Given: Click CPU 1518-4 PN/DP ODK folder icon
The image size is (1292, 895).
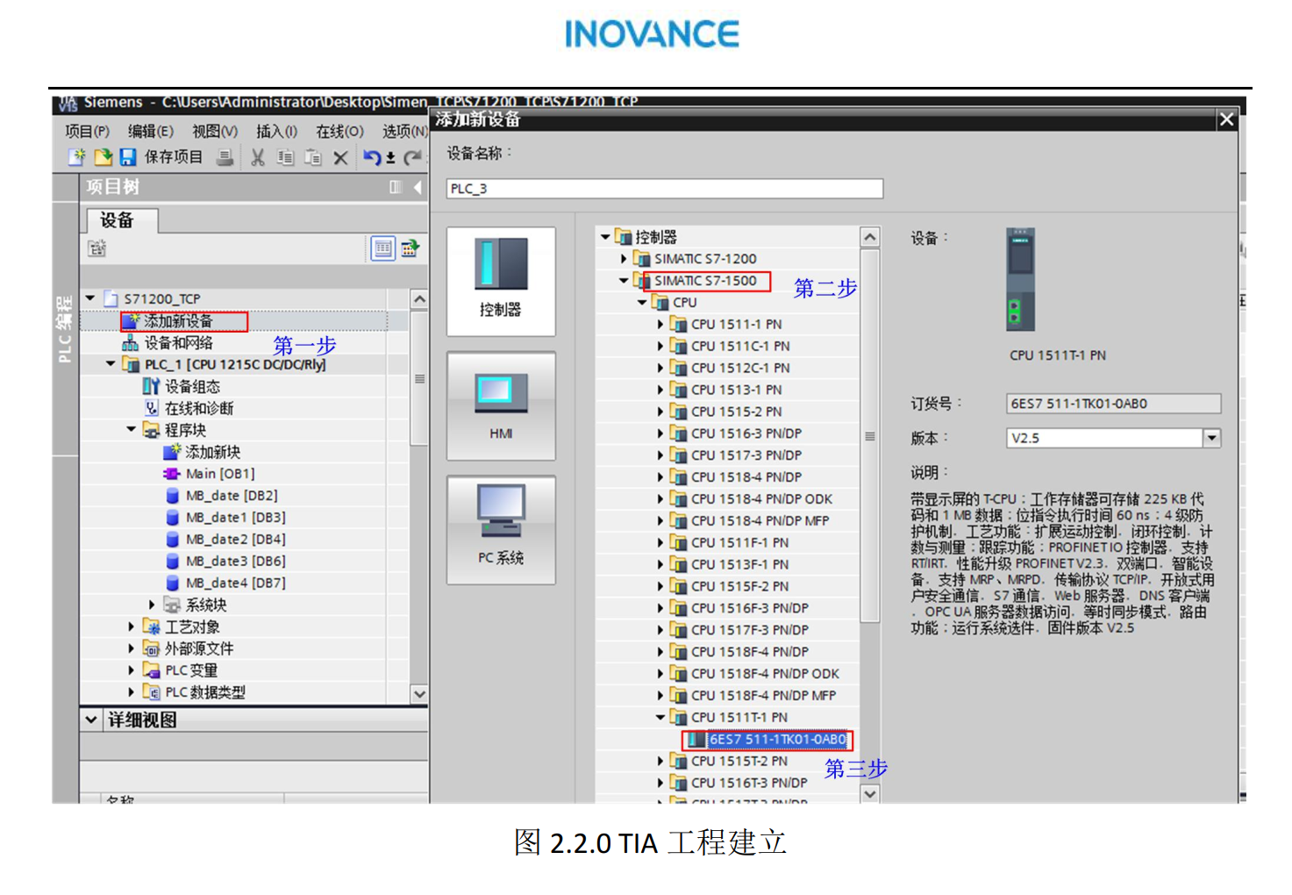Looking at the screenshot, I should pyautogui.click(x=678, y=498).
